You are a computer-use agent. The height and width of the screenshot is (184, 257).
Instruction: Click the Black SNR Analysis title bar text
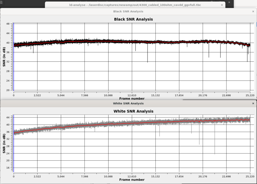click(128, 11)
